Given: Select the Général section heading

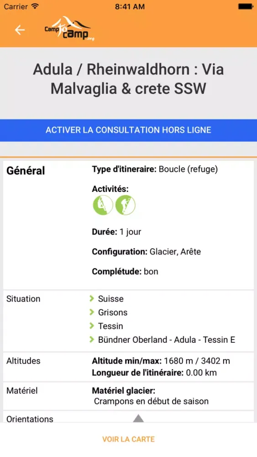Looking at the screenshot, I should coord(26,171).
